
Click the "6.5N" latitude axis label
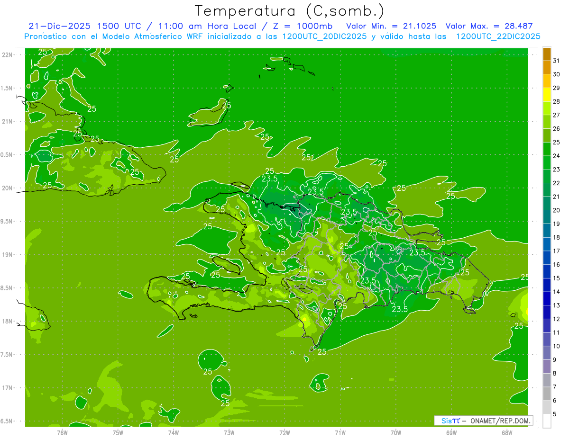[x=7, y=421]
